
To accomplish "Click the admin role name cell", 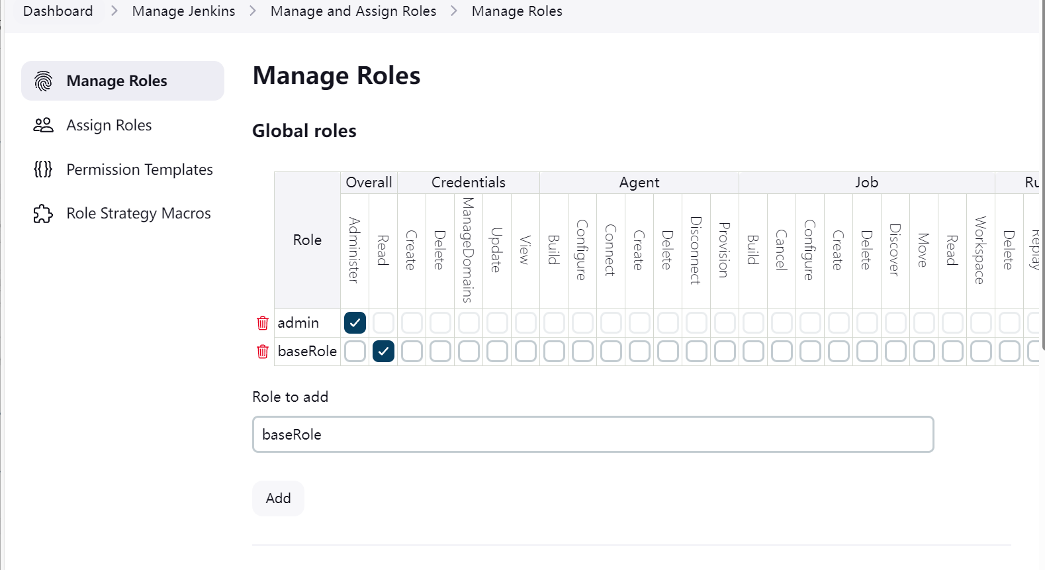I will tap(307, 323).
